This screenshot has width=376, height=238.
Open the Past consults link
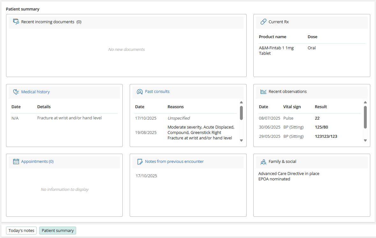click(x=157, y=92)
